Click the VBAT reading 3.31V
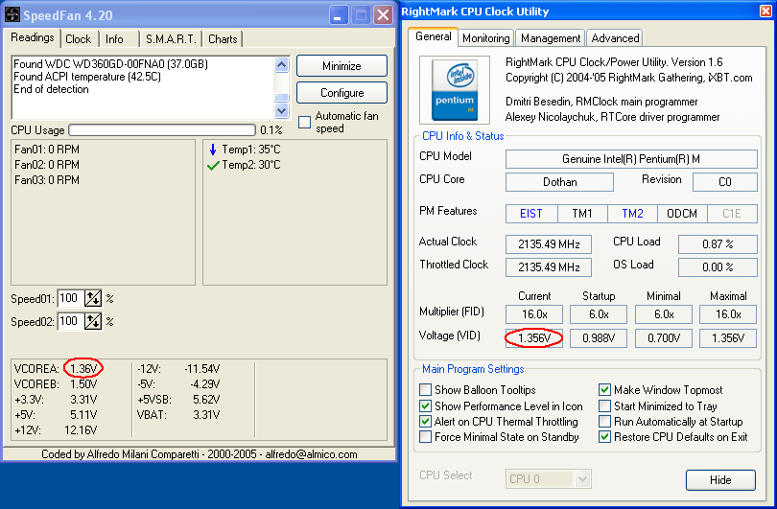 click(206, 415)
